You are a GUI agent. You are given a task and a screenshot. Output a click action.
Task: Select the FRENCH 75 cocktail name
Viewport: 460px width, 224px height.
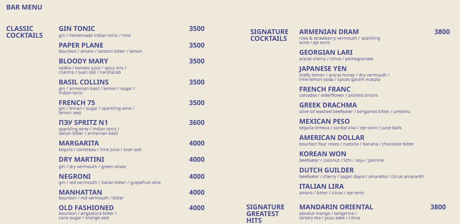click(x=77, y=103)
